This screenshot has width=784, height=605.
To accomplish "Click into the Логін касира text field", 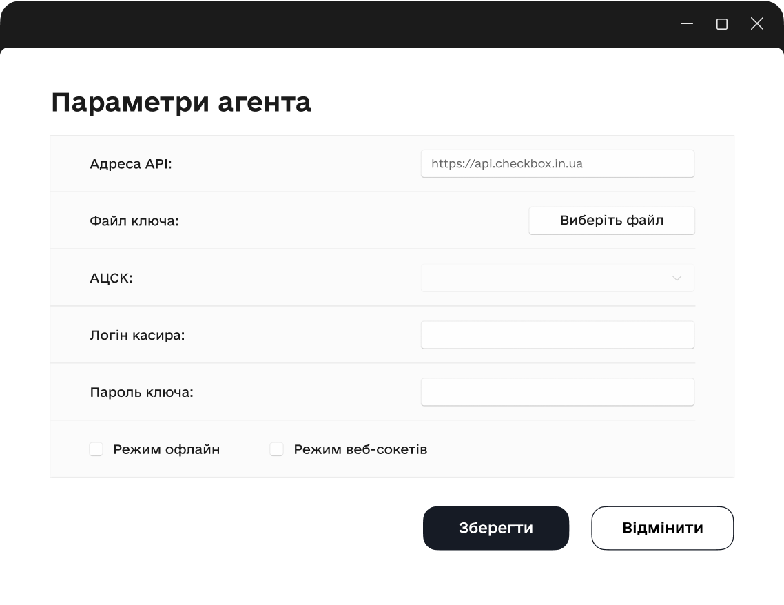I will pyautogui.click(x=557, y=335).
